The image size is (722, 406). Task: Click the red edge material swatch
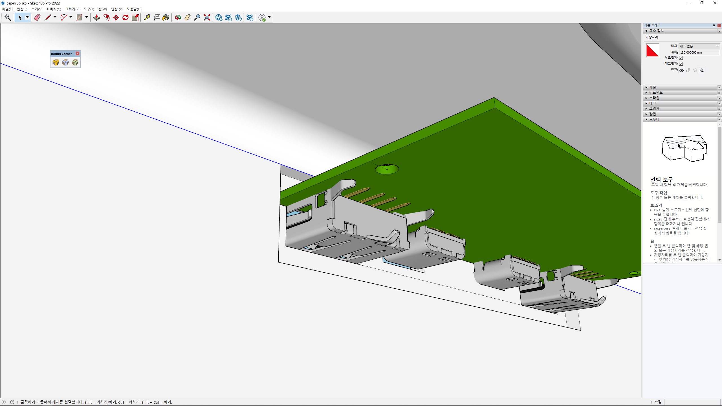[x=653, y=50]
